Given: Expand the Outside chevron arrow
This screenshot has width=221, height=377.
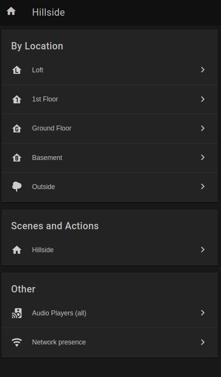Looking at the screenshot, I should (203, 186).
